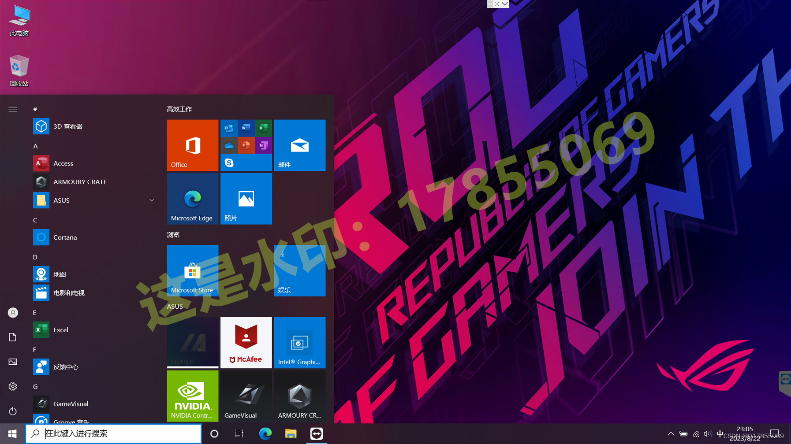Click the letter E section header

pos(34,313)
